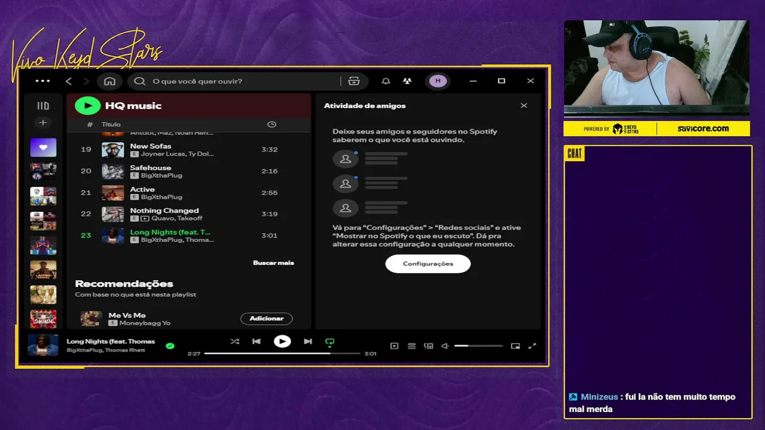This screenshot has width=765, height=430.
Task: Click 'Adicionar' for Me Vs Me
Action: (x=267, y=318)
